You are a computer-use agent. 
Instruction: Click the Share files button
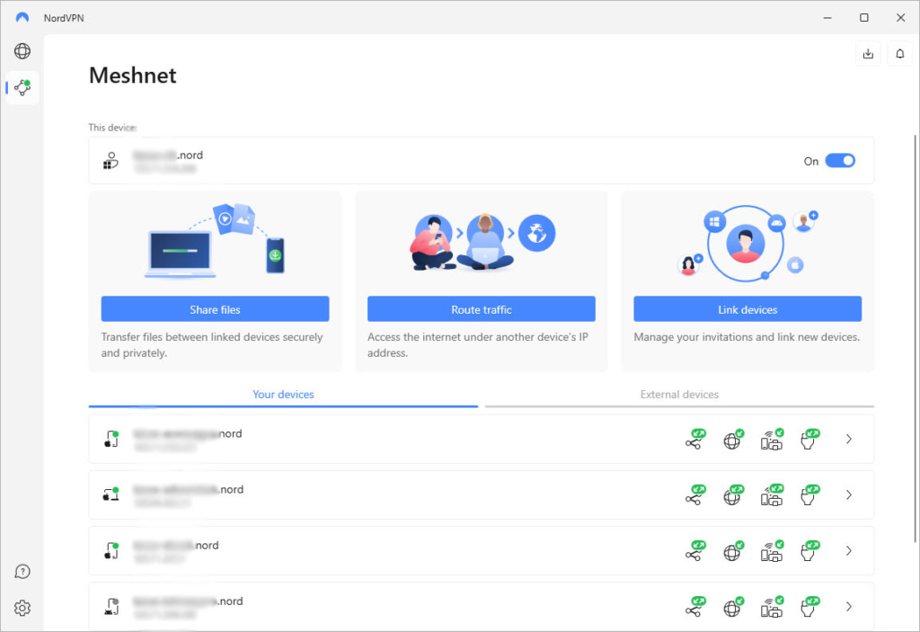coord(215,308)
